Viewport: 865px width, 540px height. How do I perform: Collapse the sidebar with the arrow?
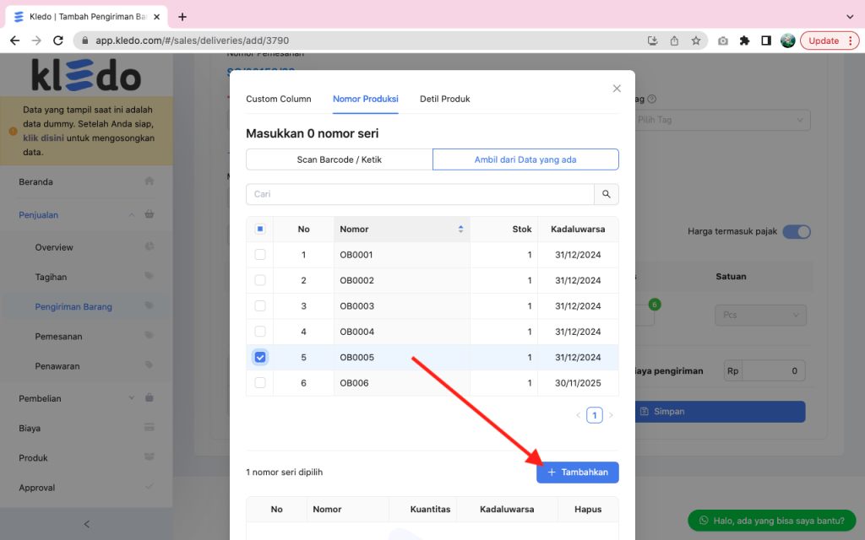(87, 524)
